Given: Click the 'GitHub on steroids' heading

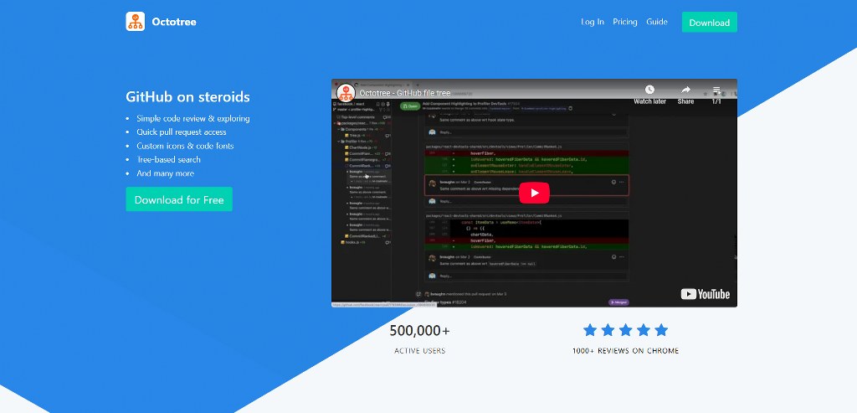Looking at the screenshot, I should point(187,97).
